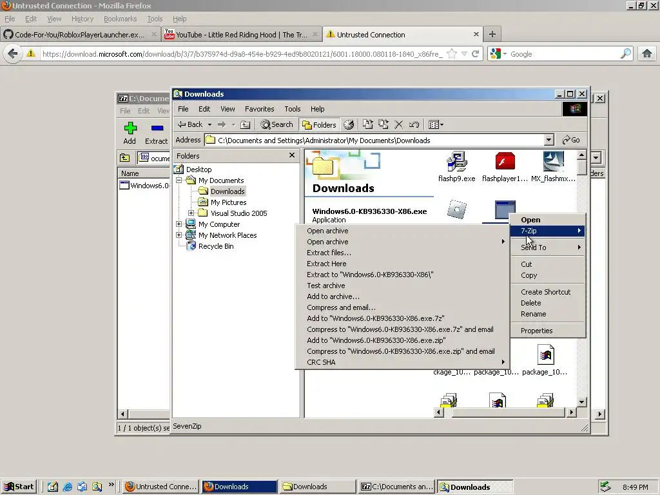The width and height of the screenshot is (660, 495).
Task: Click the 7-Zip Extract minus icon
Action: 157,128
